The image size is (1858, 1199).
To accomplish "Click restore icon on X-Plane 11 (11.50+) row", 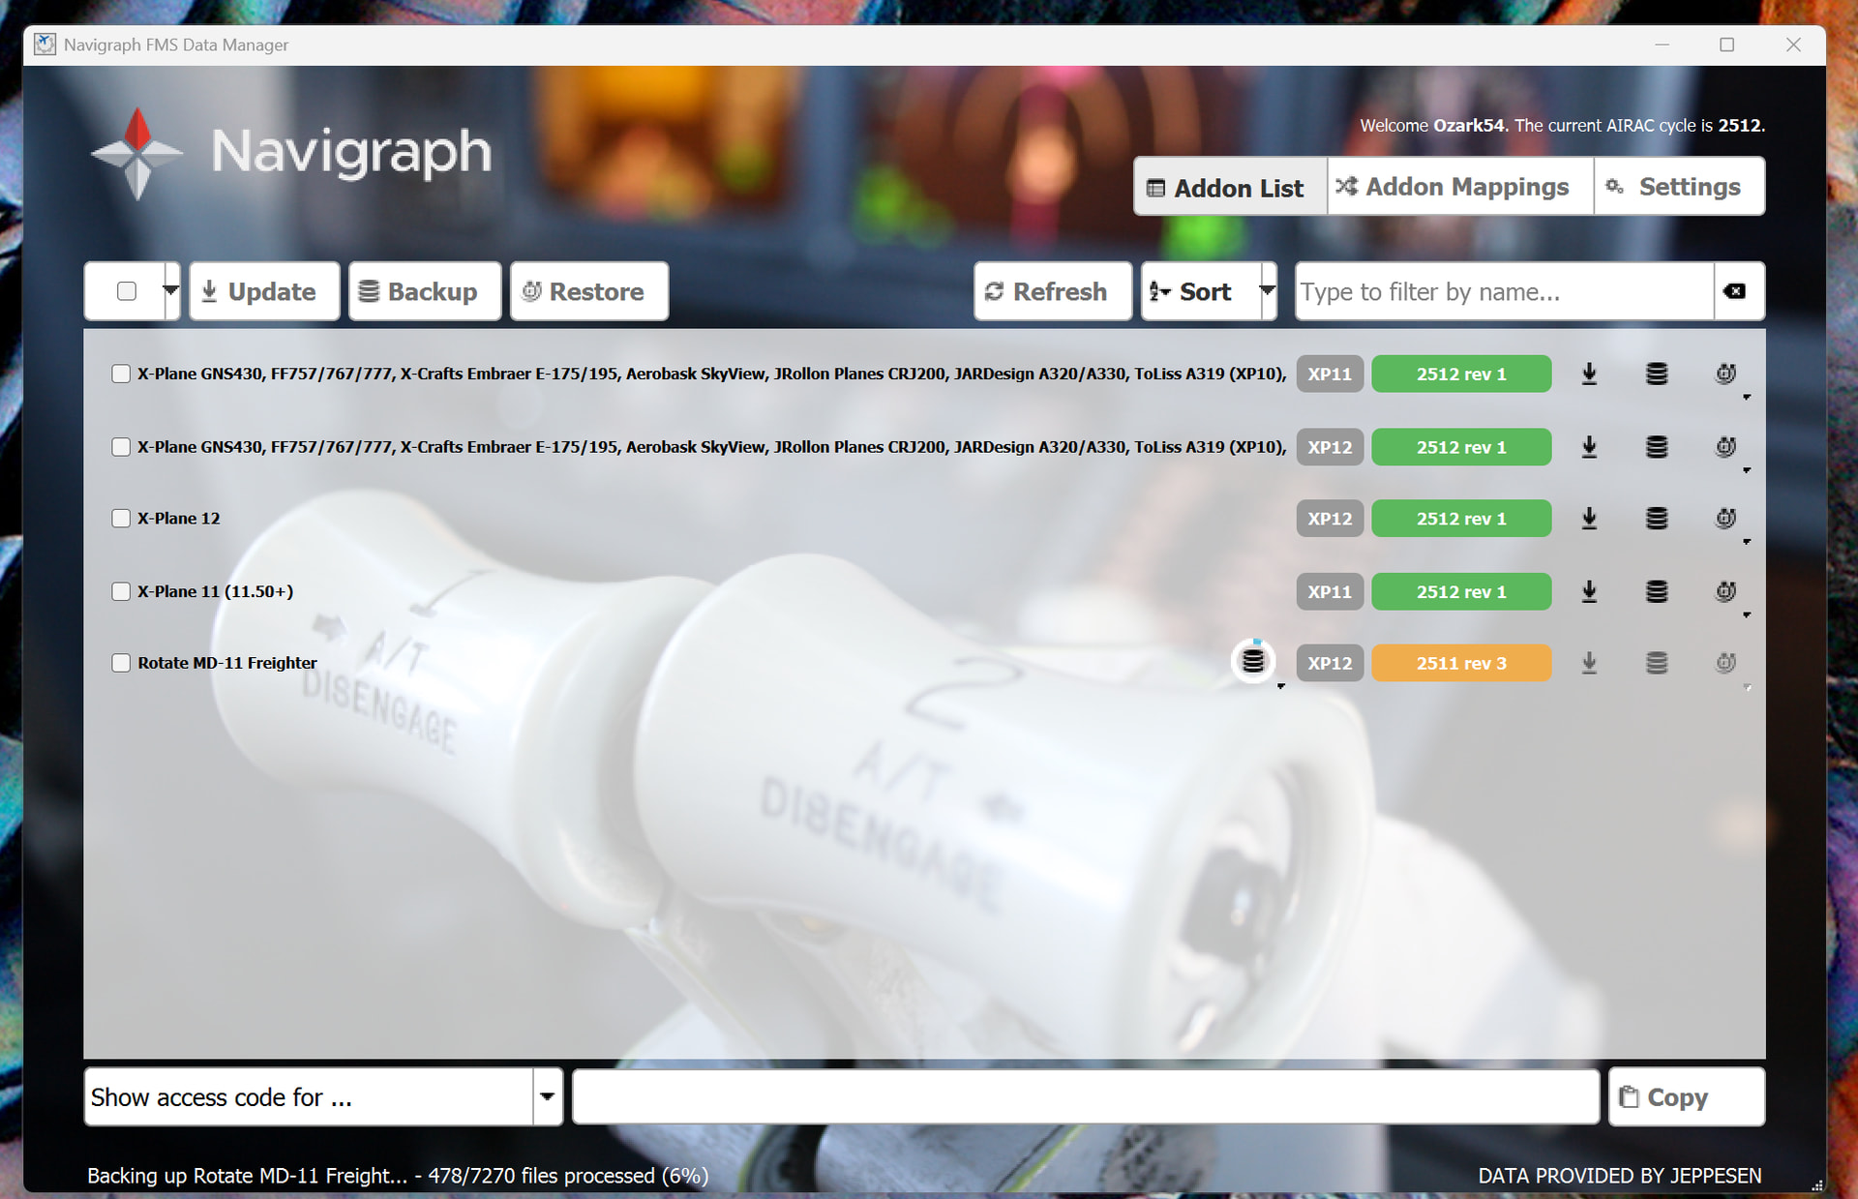I will [1725, 591].
